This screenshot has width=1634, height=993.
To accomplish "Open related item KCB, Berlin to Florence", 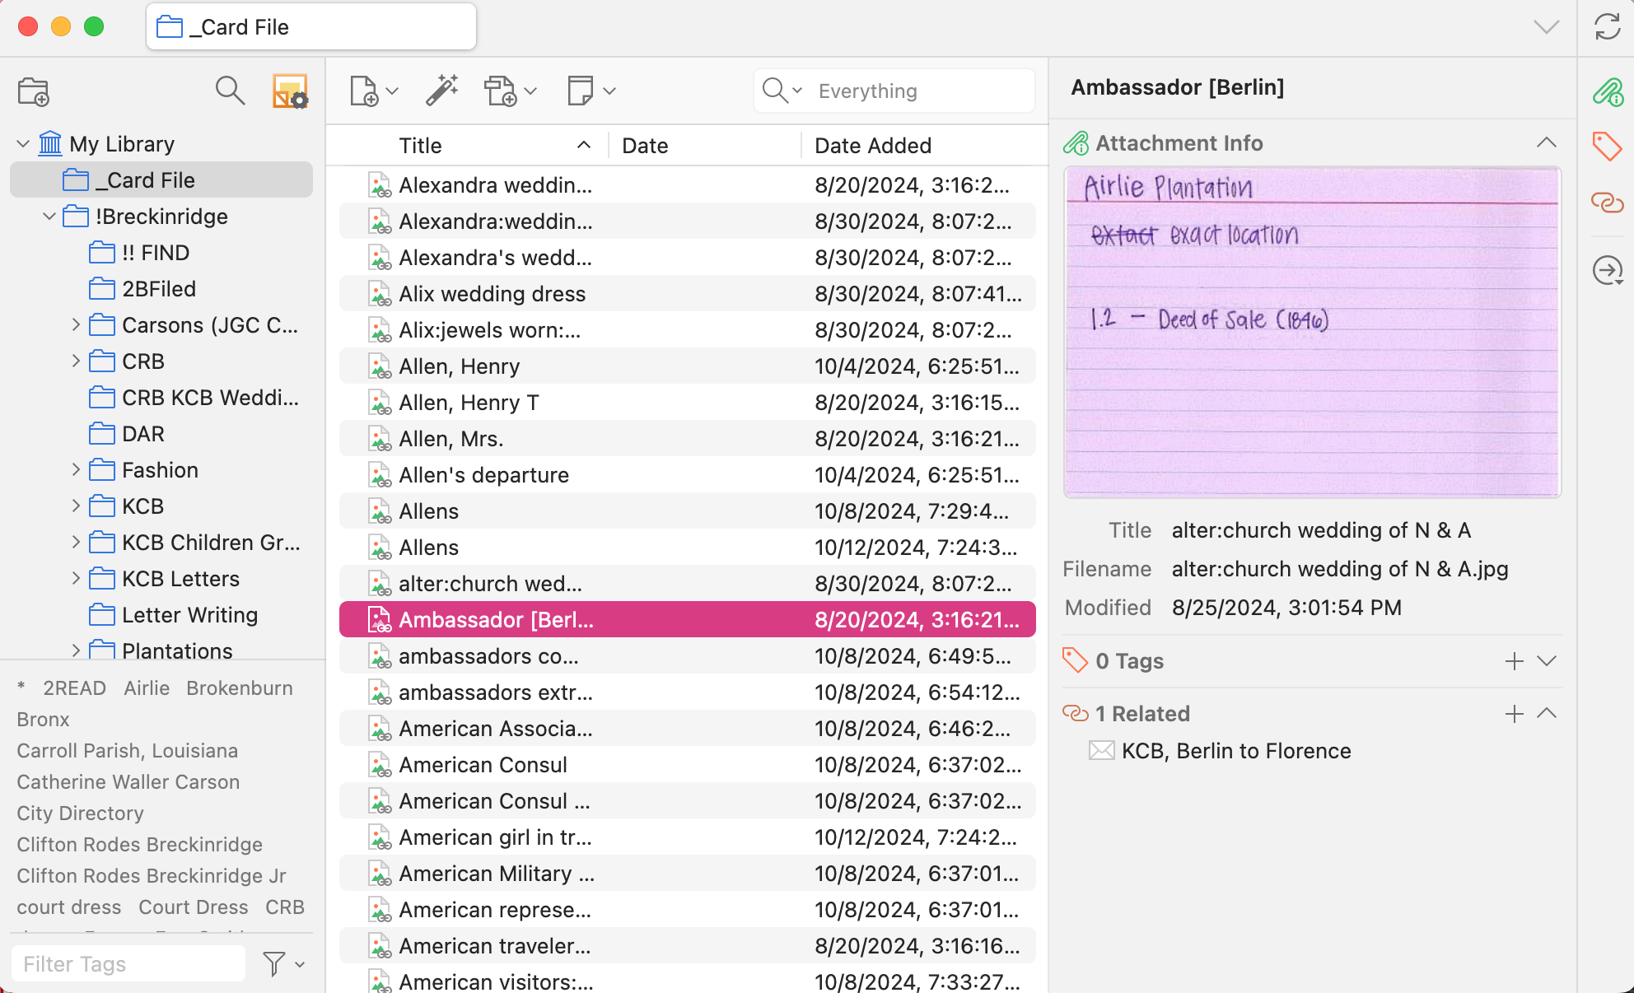I will (x=1235, y=751).
